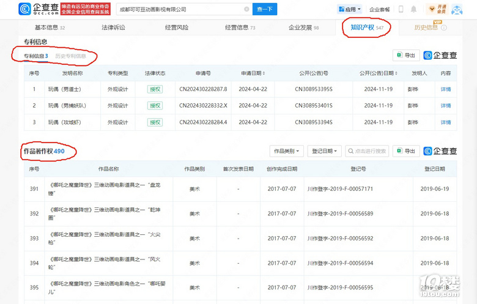
Task: Click work name containing 乾坤圈 in row 392
Action: 105,213
